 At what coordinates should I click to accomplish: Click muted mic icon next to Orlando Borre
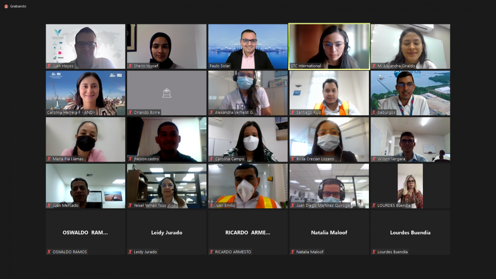click(130, 112)
